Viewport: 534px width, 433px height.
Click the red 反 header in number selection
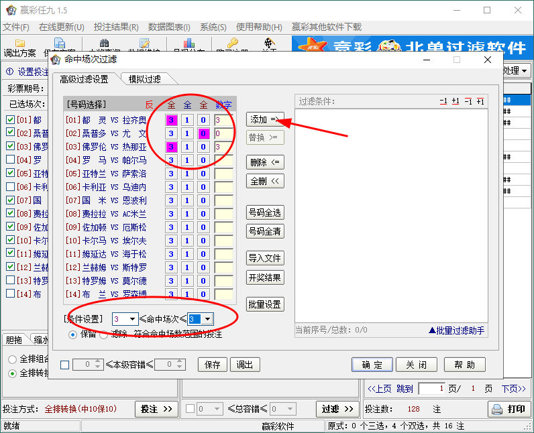point(149,105)
